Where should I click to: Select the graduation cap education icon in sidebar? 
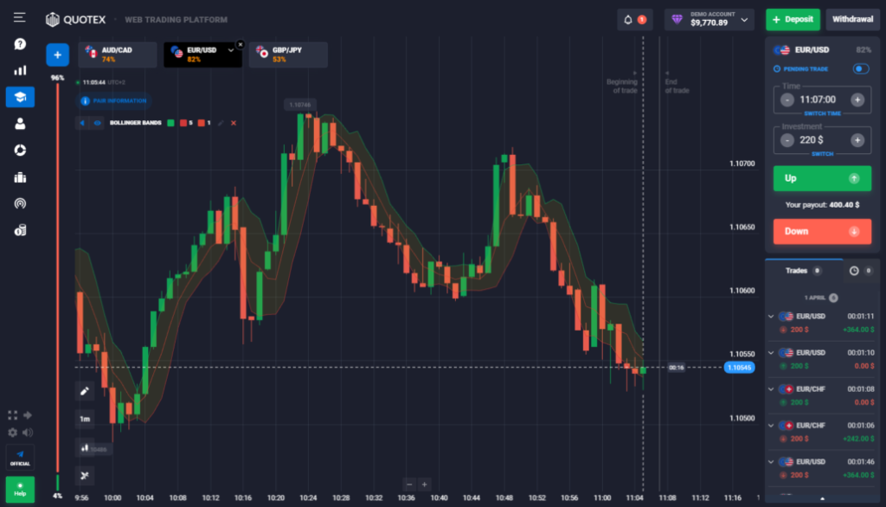[x=19, y=96]
